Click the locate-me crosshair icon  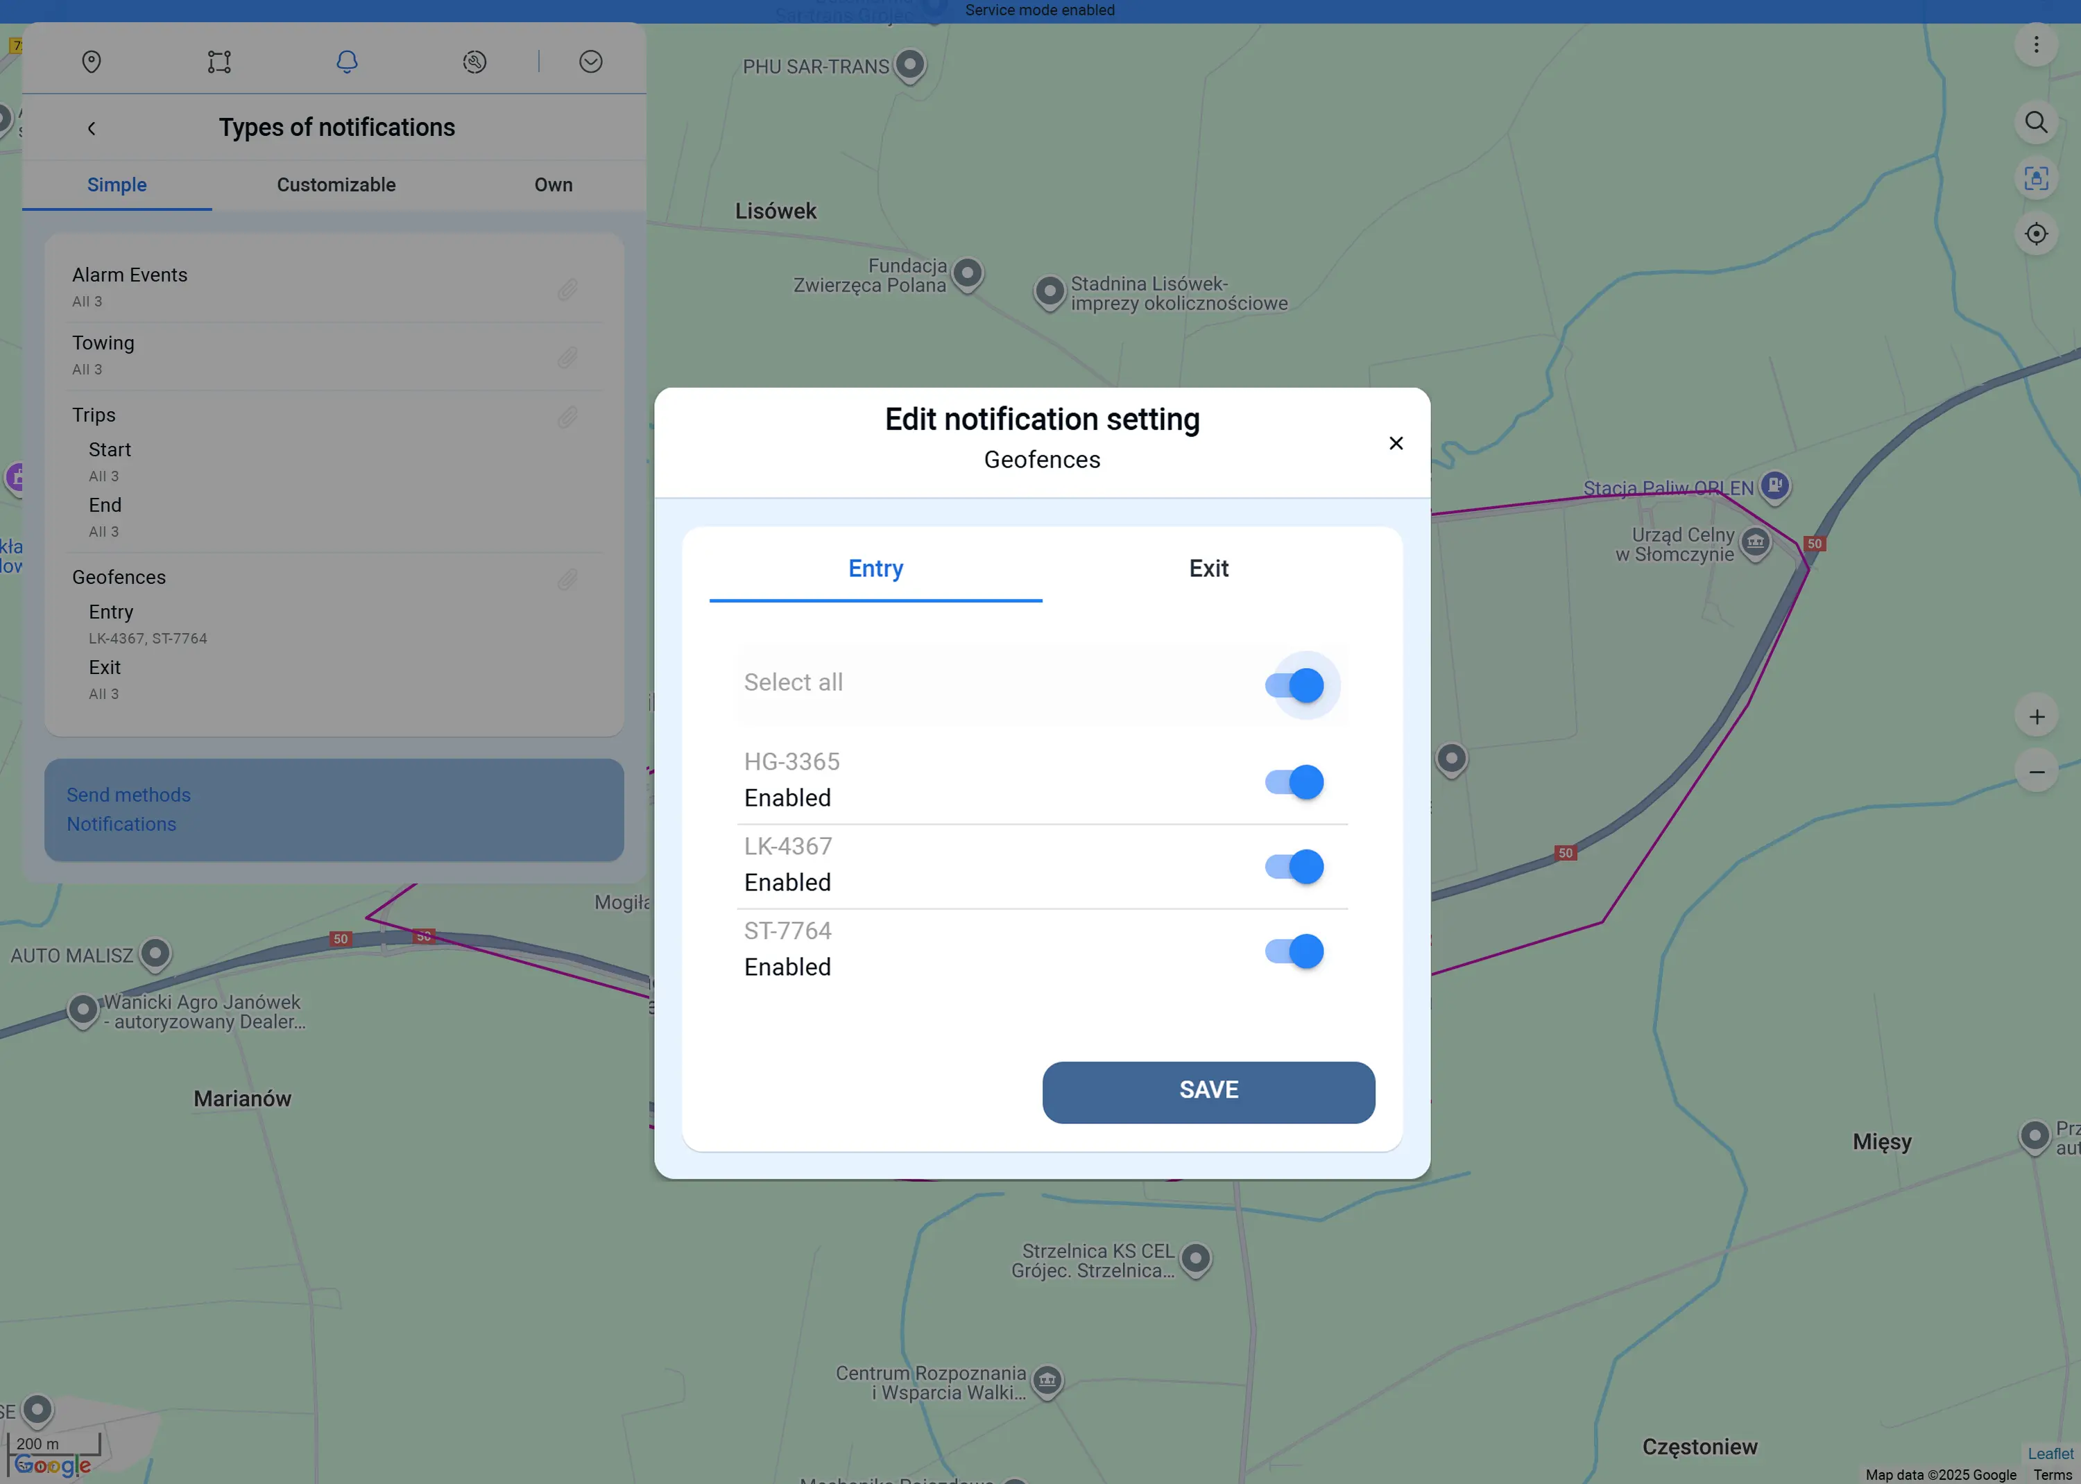[2035, 234]
